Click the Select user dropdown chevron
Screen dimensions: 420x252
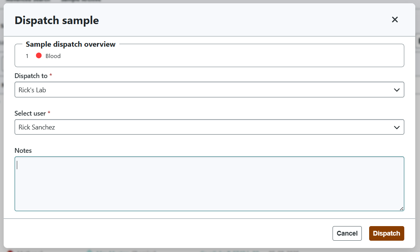click(397, 127)
